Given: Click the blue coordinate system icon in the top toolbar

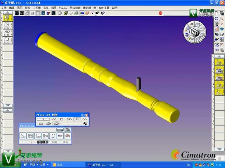Looking at the screenshot, I should (x=43, y=13).
